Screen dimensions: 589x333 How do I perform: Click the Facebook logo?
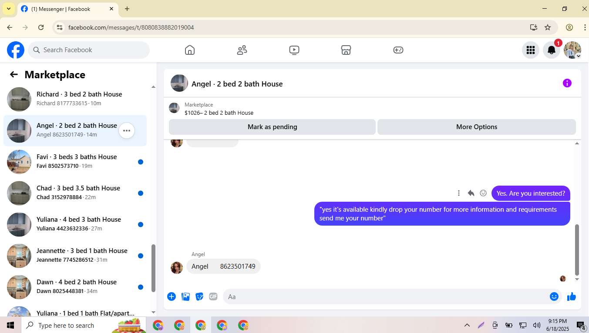pyautogui.click(x=16, y=50)
